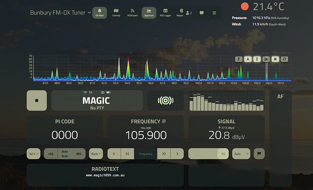Screen dimensions: 313x190
Task: Pause the spectrum scan
Action: point(275,59)
